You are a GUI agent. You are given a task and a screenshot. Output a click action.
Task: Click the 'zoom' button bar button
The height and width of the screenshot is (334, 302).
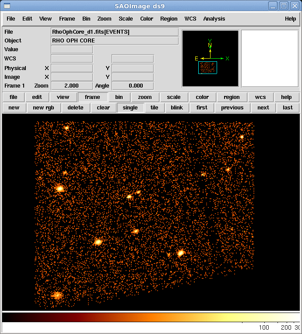(x=145, y=97)
